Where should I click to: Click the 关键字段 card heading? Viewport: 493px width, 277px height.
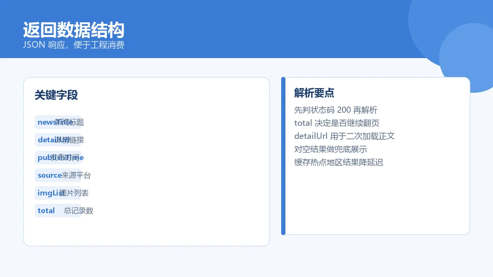[56, 95]
